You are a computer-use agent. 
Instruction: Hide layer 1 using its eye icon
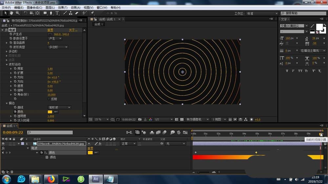(3, 144)
